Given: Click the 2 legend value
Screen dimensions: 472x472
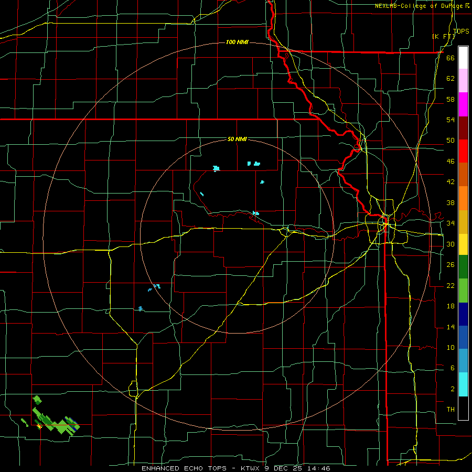Looking at the screenshot, I should 452,389.
